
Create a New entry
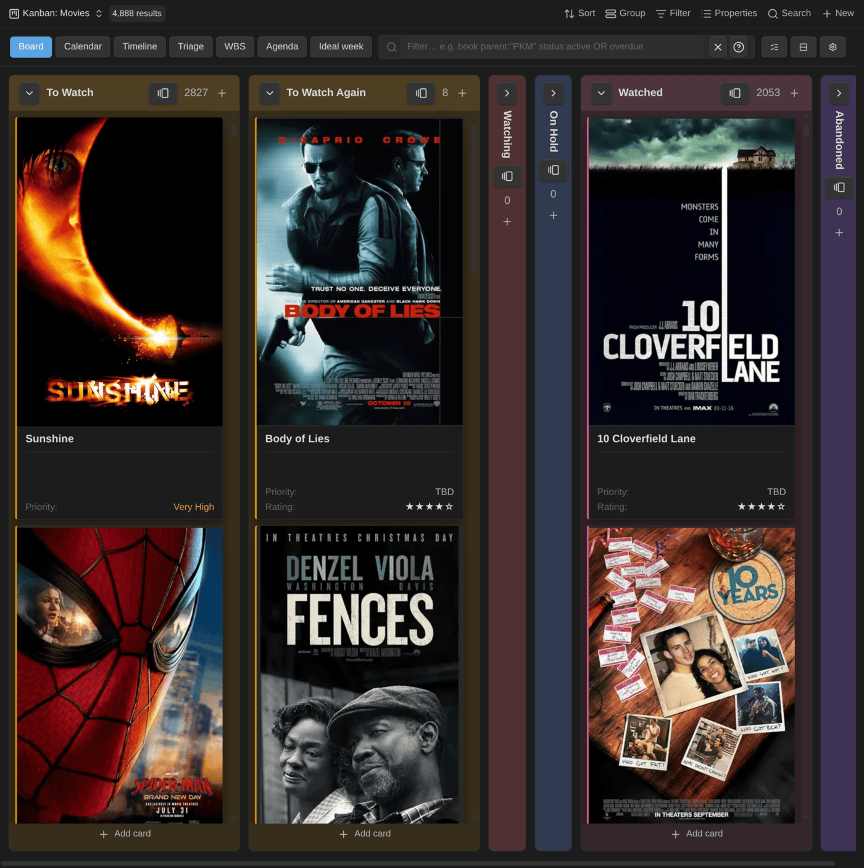[x=838, y=13]
